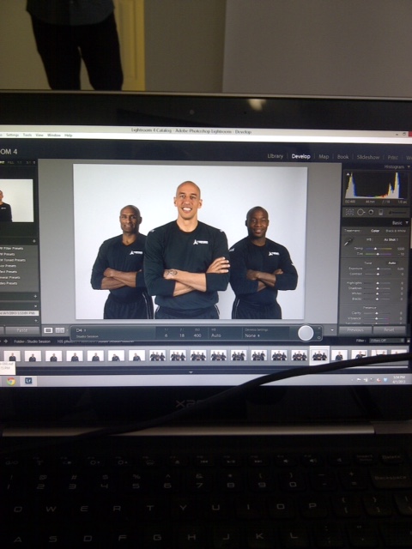
Task: Select the Red Eye Correction tool icon
Action: click(x=371, y=212)
